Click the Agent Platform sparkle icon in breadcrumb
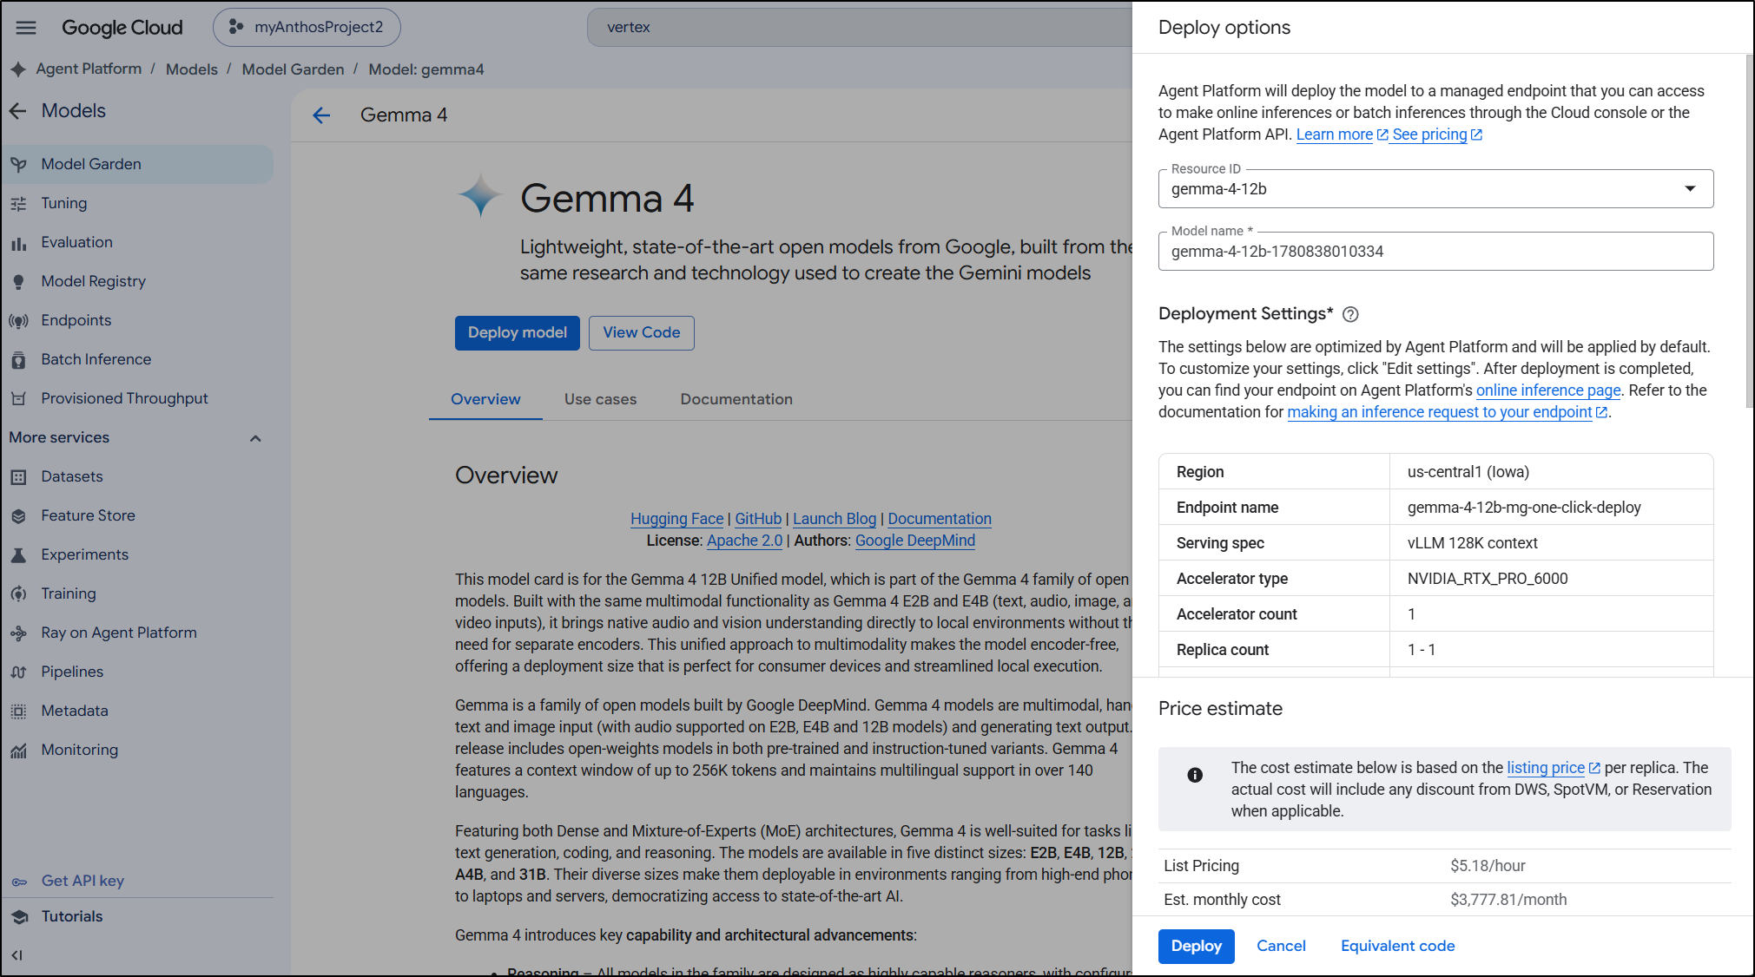This screenshot has height=977, width=1755. [x=18, y=69]
